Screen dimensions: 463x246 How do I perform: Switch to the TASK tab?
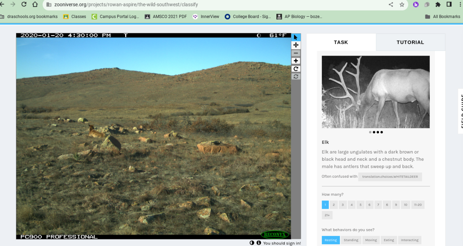(x=341, y=42)
